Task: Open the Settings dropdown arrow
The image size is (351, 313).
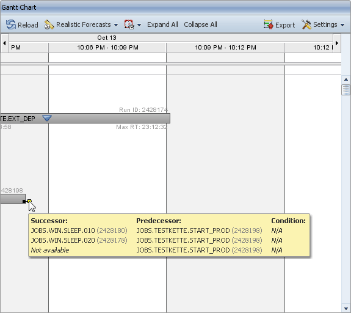Action: pos(342,25)
